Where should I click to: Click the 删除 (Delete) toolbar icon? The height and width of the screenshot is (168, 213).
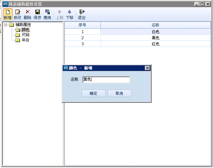click(28, 12)
